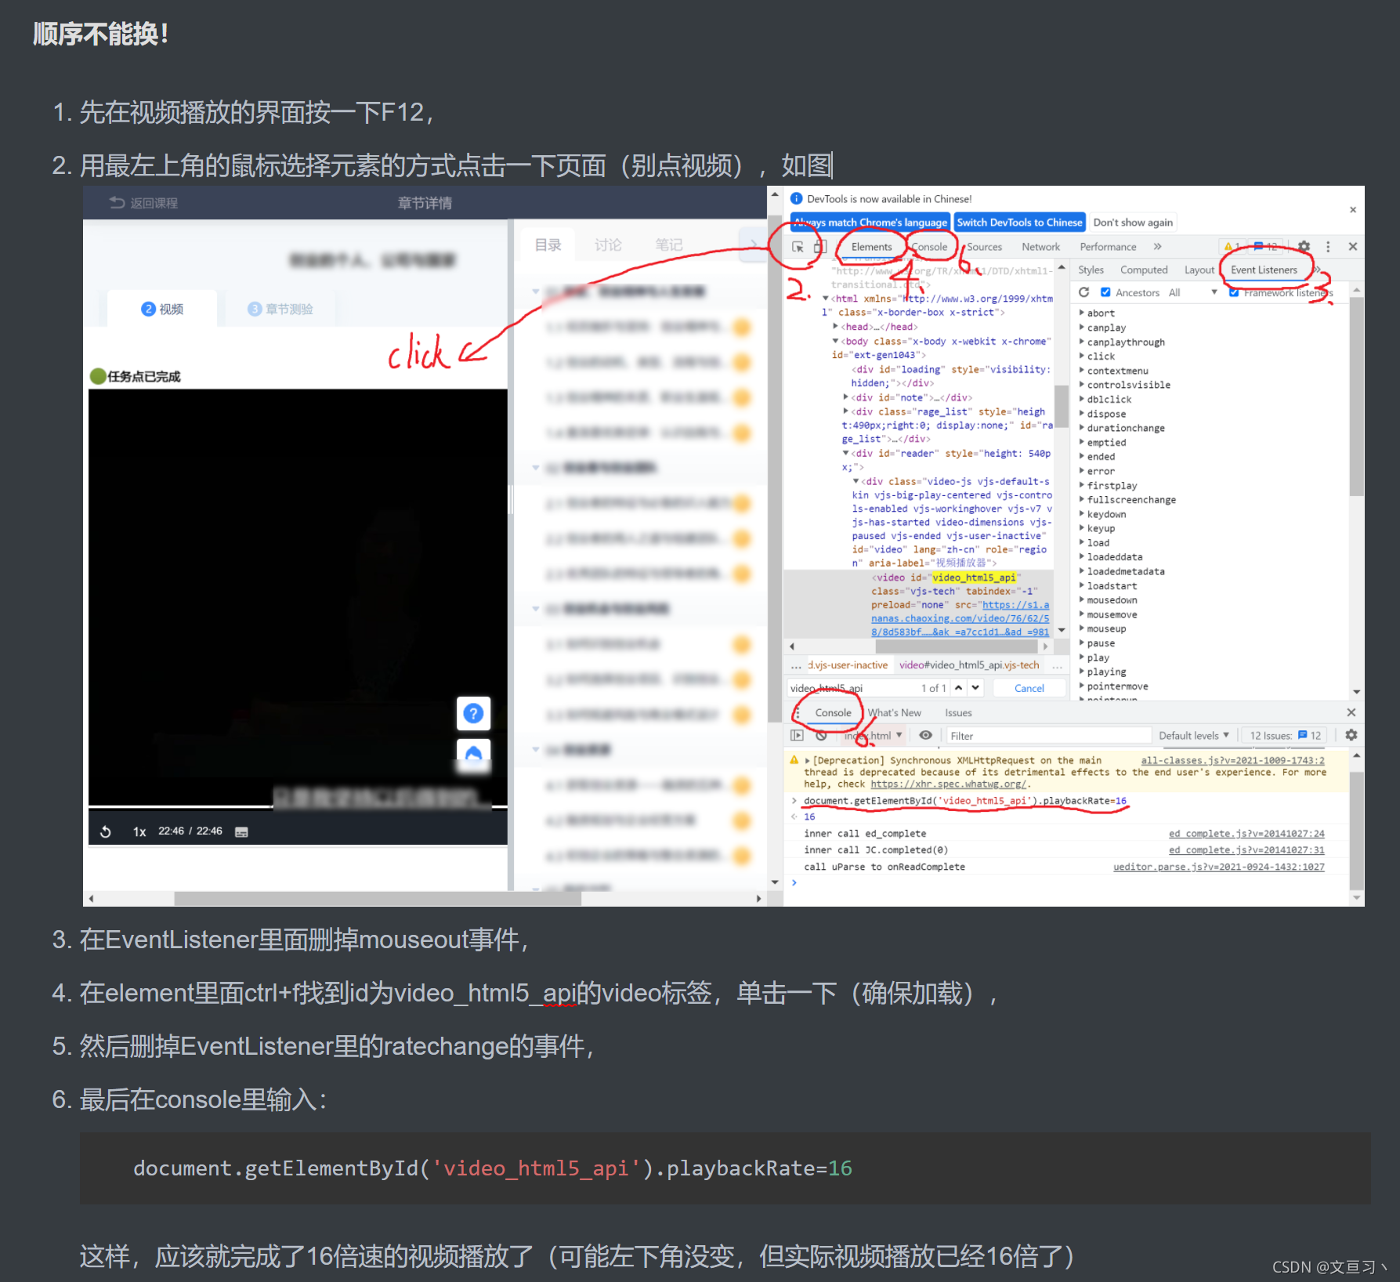Screen dimensions: 1400x1282
Task: Collapse the body element node
Action: click(835, 341)
